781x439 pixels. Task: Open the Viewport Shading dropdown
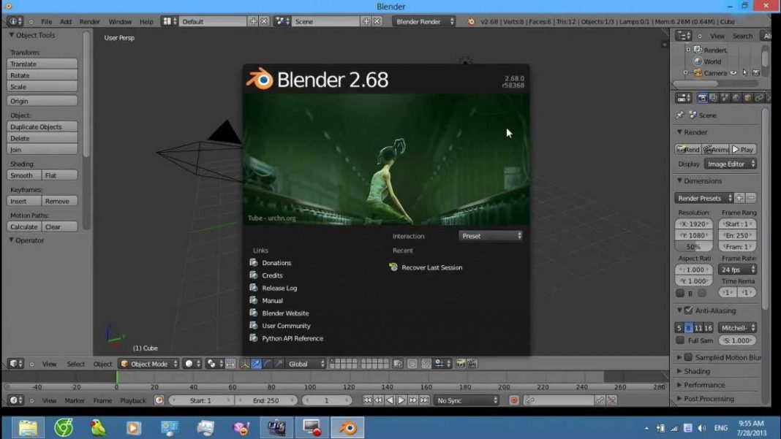[x=191, y=363]
